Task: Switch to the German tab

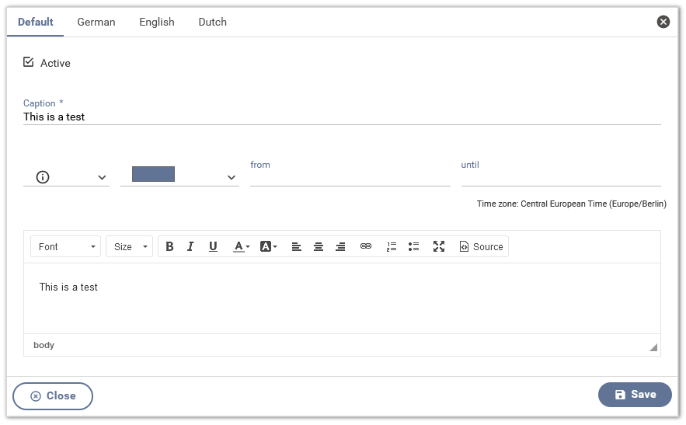Action: point(96,22)
